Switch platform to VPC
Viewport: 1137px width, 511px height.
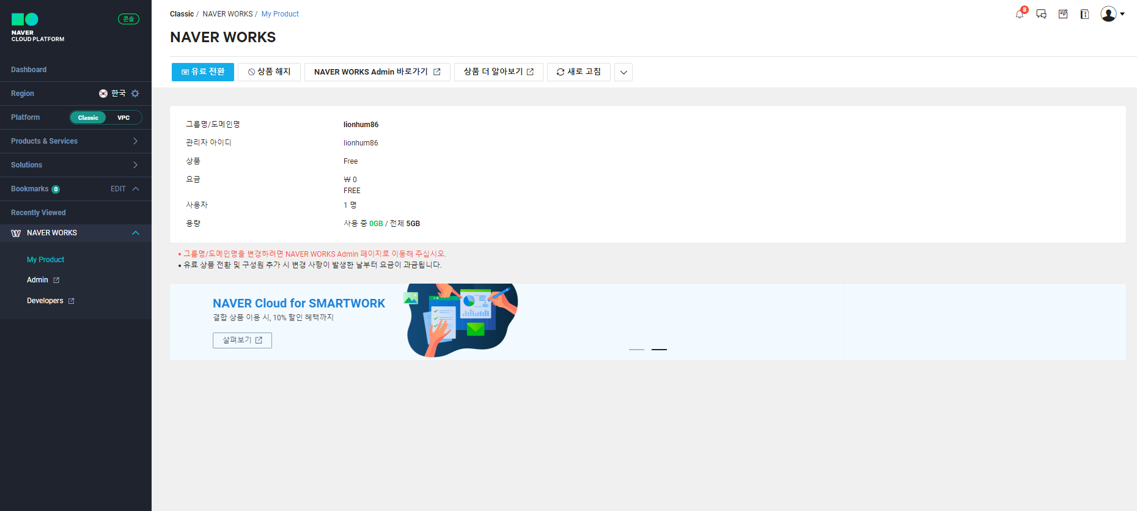[123, 117]
